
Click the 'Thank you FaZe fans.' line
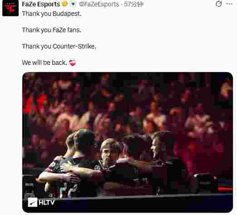(x=52, y=30)
